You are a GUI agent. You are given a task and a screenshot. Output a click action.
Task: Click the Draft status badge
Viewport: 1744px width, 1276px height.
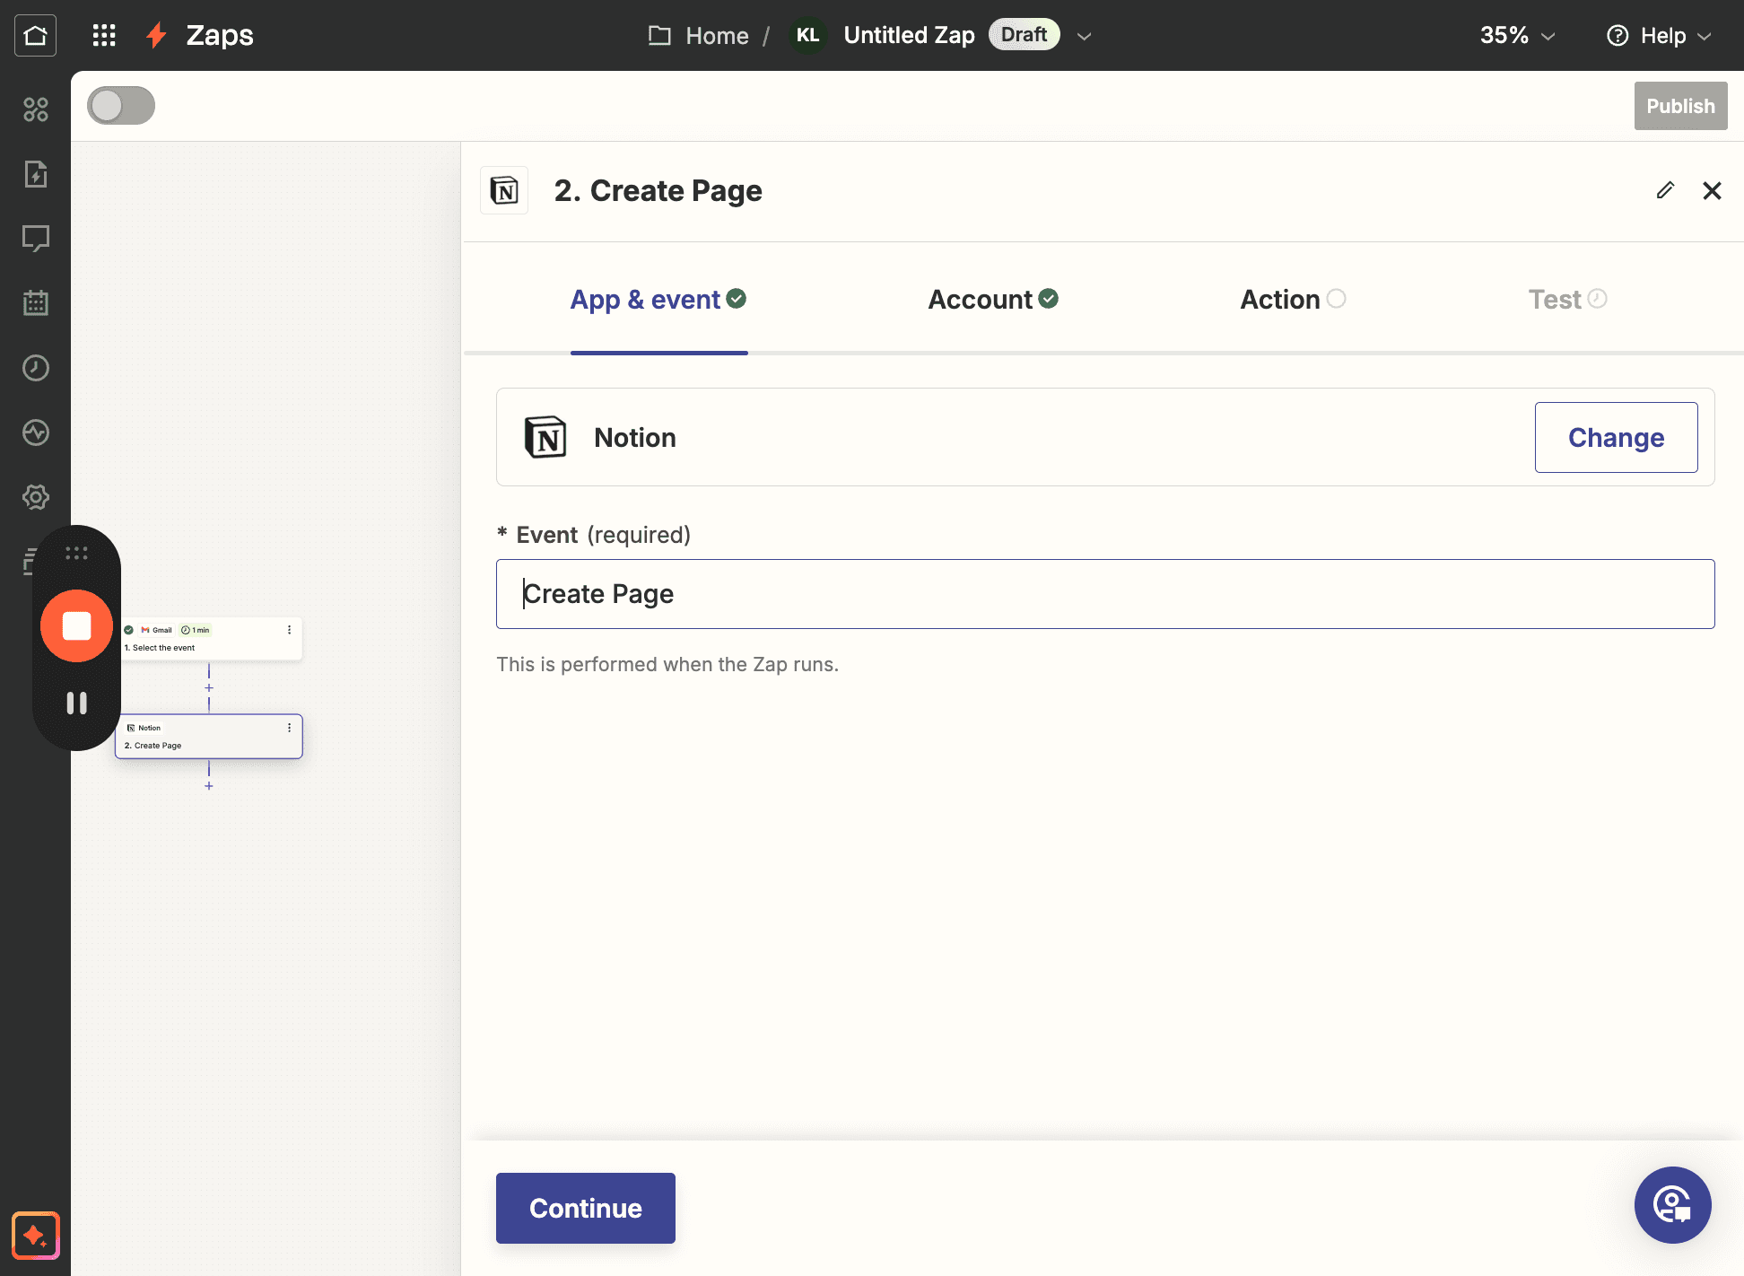(x=1024, y=34)
